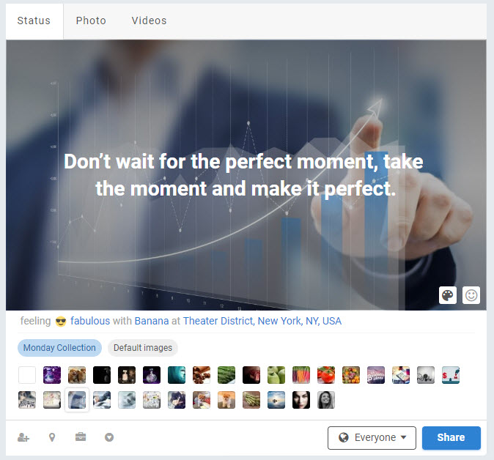Click the location pin icon
Image resolution: width=494 pixels, height=460 pixels.
coord(52,437)
